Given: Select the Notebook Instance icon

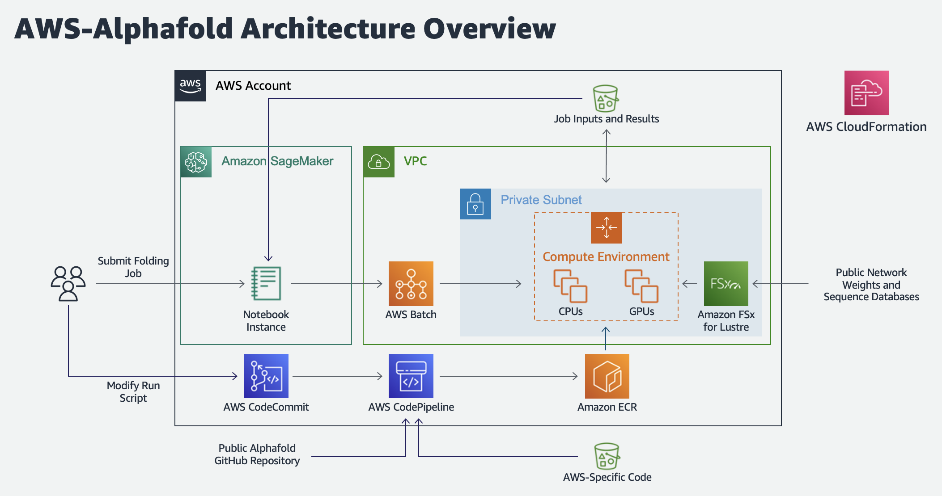Looking at the screenshot, I should pyautogui.click(x=266, y=283).
